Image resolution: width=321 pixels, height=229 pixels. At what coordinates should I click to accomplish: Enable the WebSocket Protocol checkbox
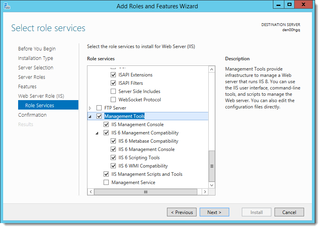point(113,100)
